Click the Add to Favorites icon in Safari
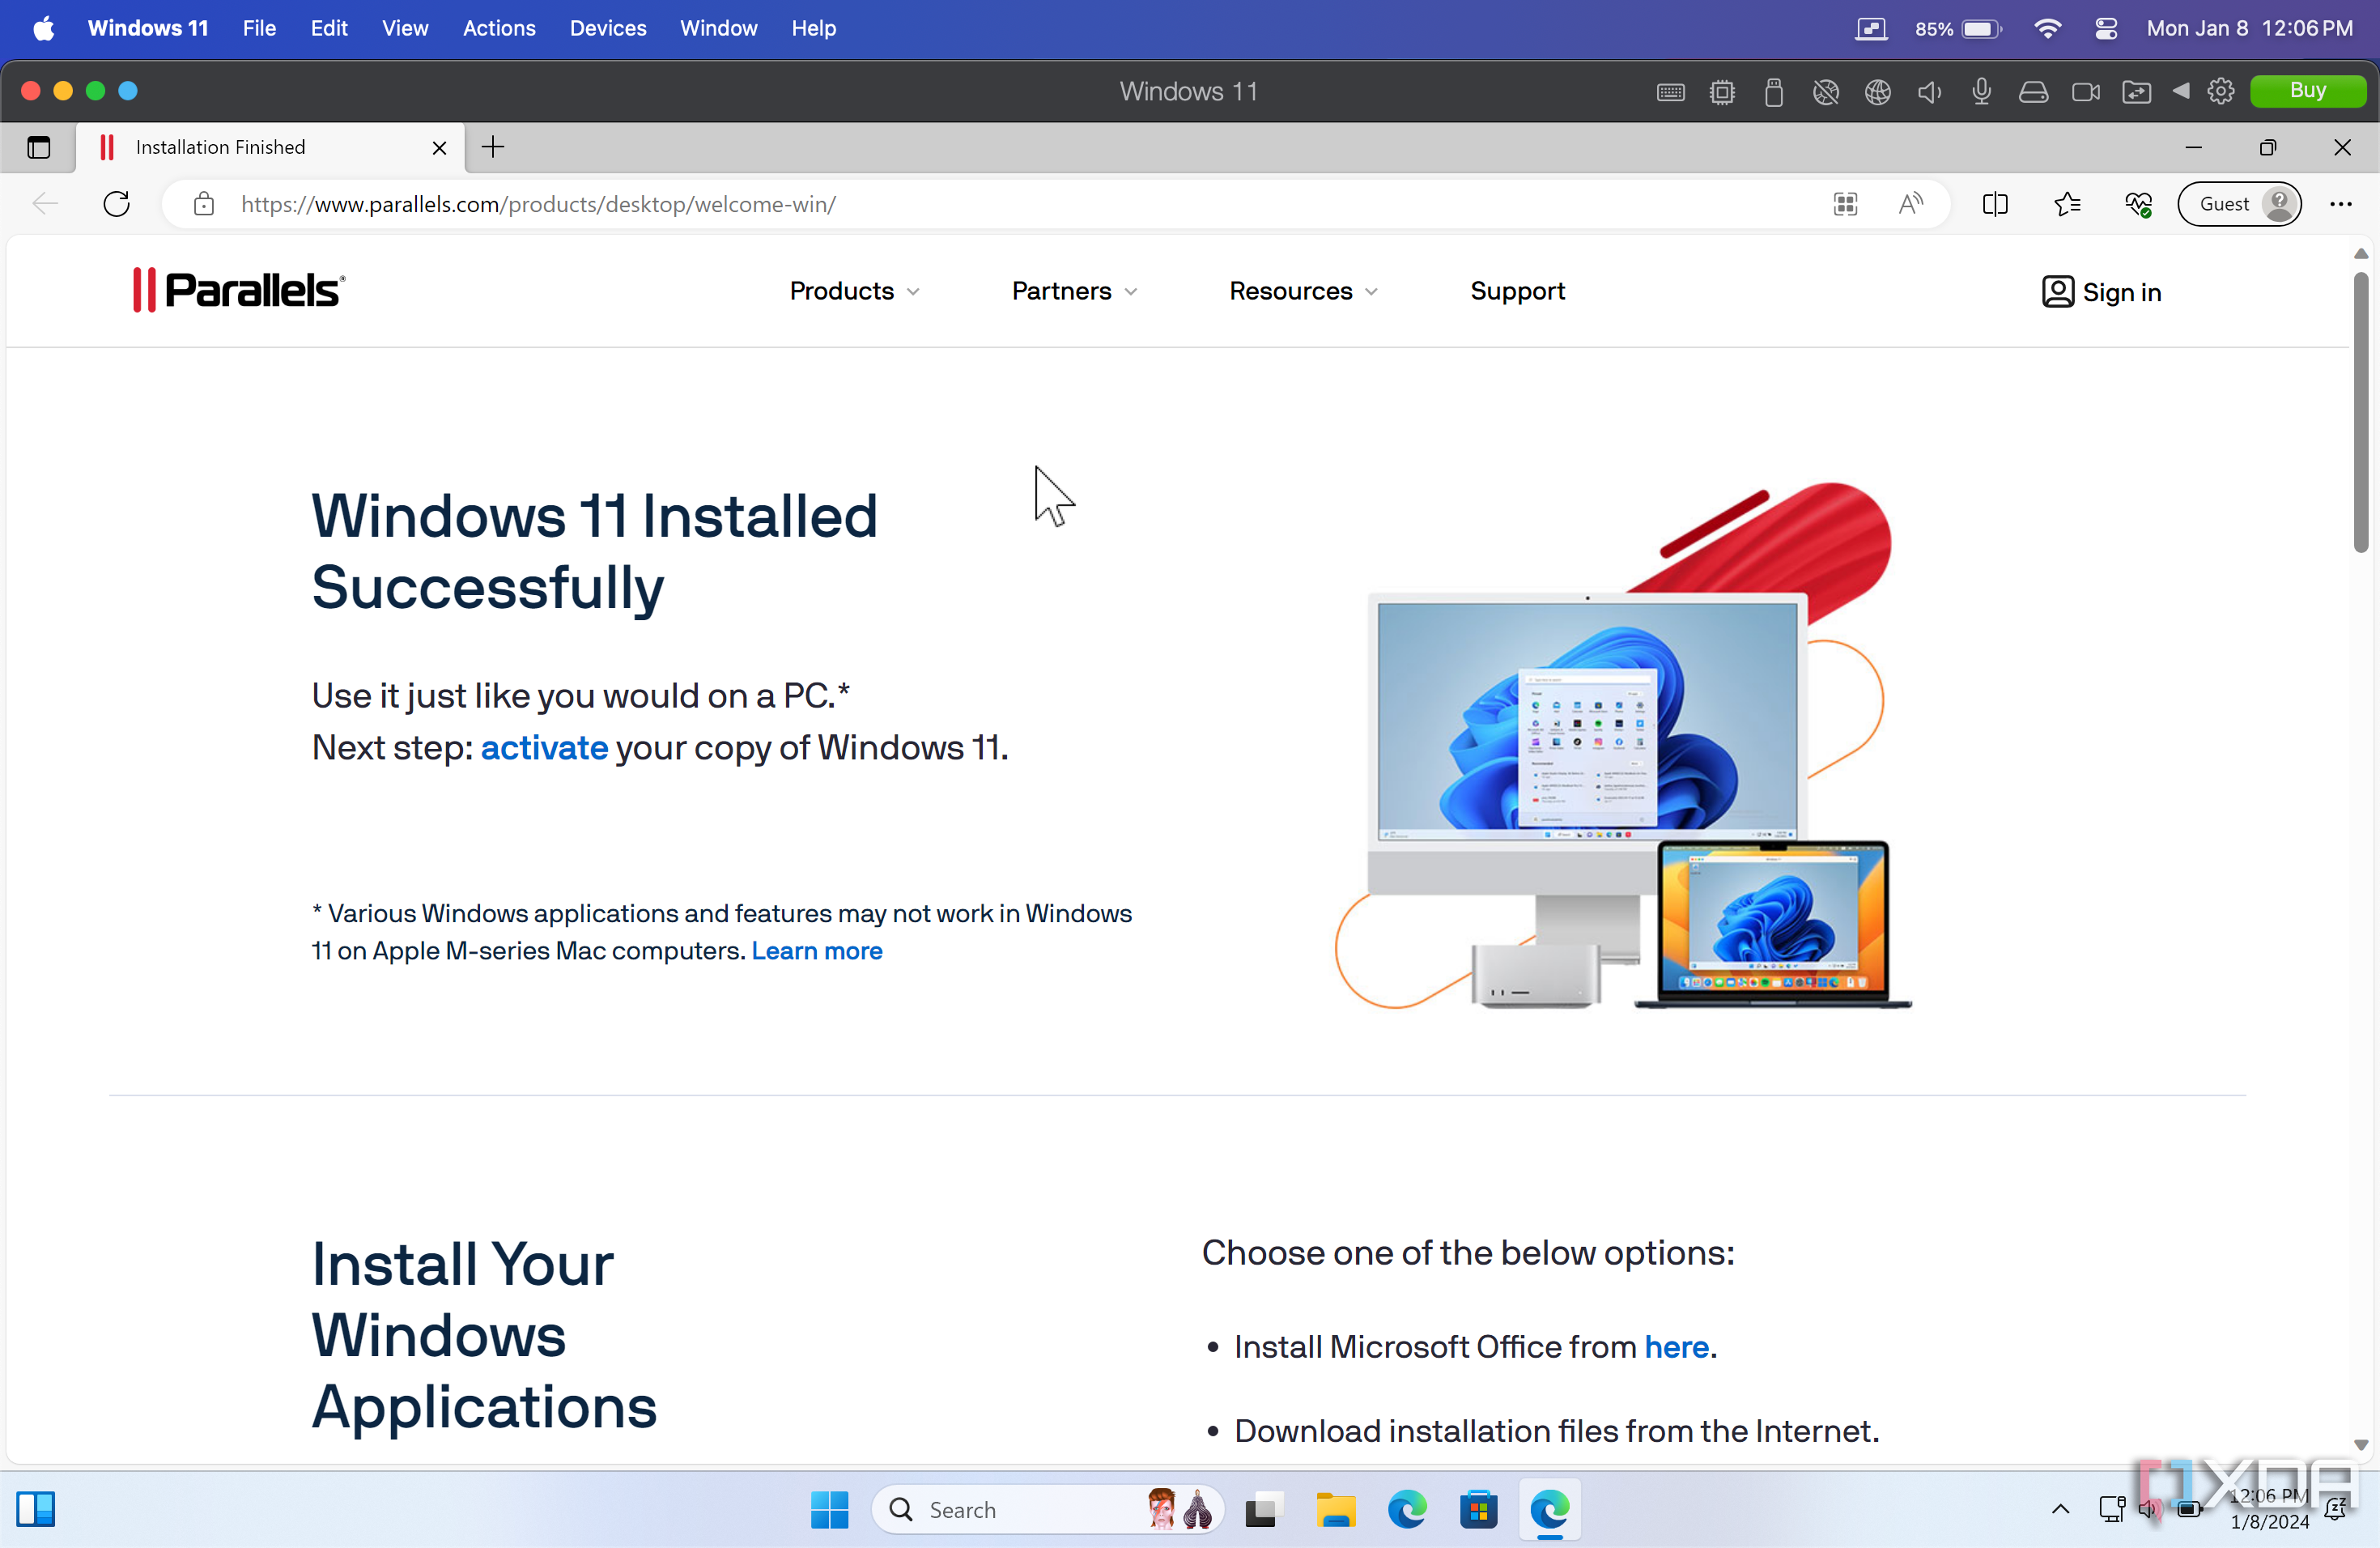This screenshot has height=1548, width=2380. tap(2066, 205)
